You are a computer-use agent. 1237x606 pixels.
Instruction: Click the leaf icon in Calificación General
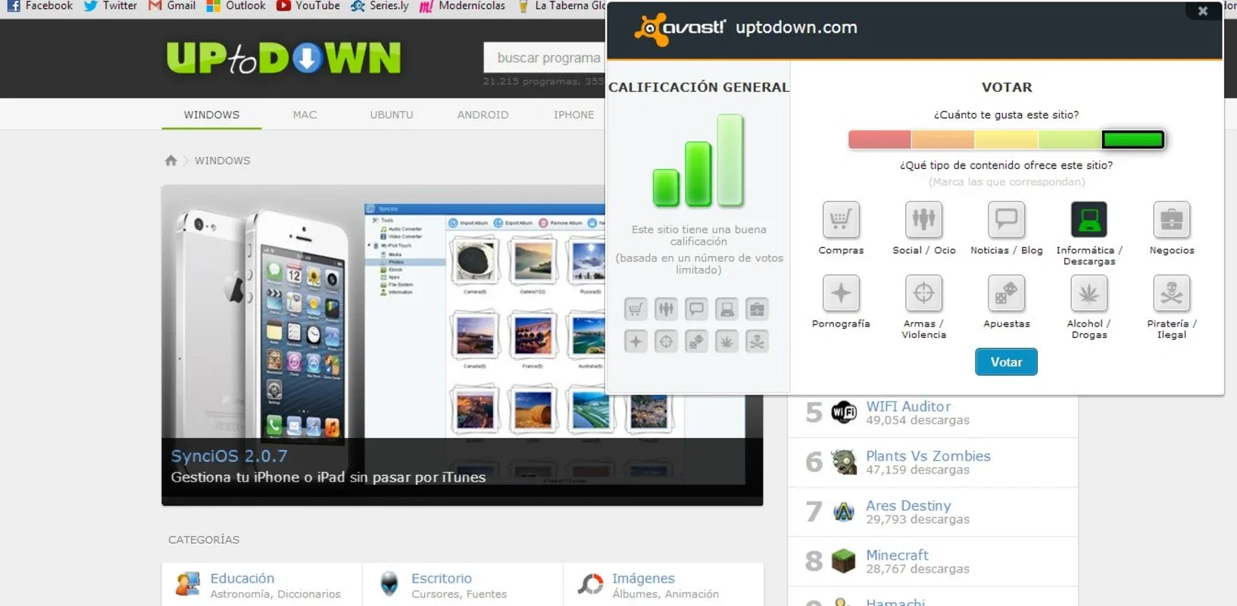coord(726,342)
